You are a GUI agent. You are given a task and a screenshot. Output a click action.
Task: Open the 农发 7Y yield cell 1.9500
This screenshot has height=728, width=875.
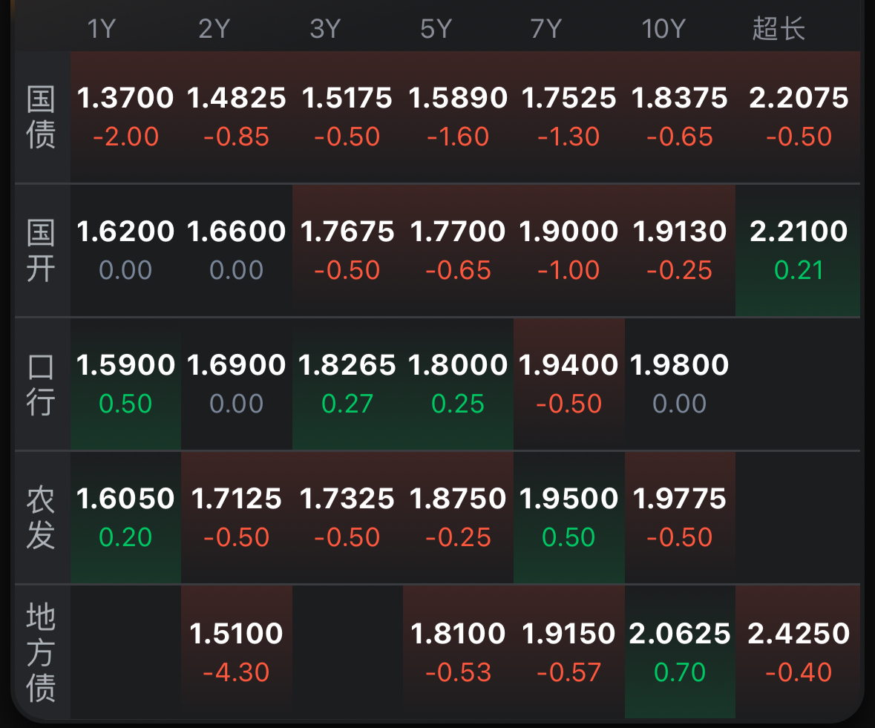[x=568, y=517]
